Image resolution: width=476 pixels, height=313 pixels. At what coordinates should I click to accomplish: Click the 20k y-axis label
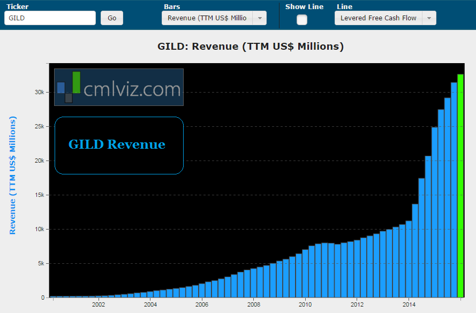[x=40, y=161]
